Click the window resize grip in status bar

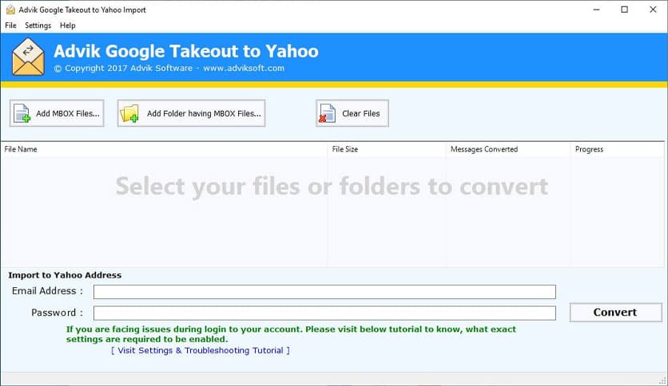point(663,381)
